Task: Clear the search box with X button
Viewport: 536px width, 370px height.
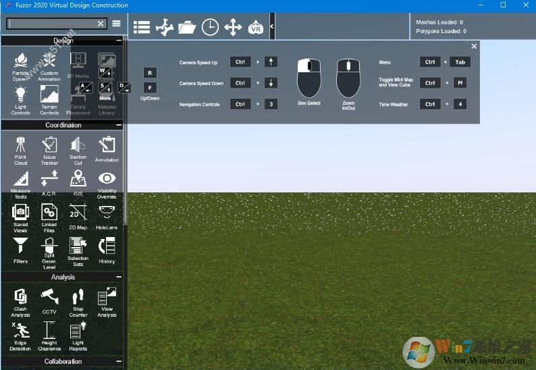Action: click(101, 24)
